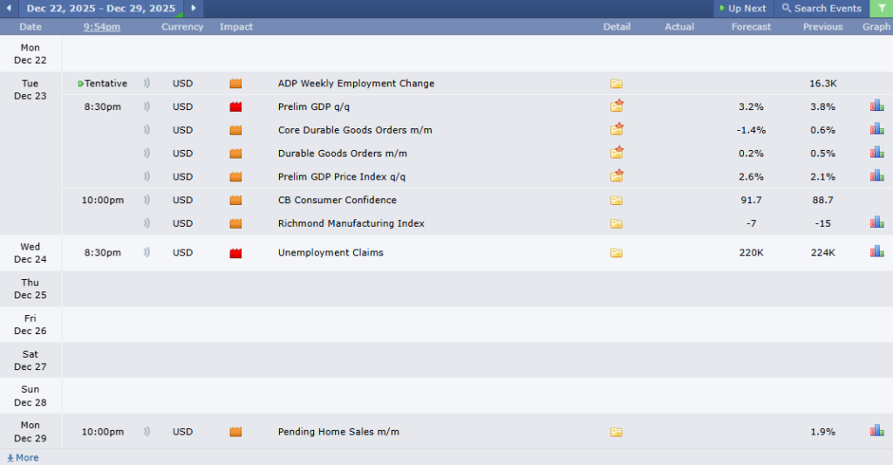Image resolution: width=893 pixels, height=465 pixels.
Task: Go to previous week arrow
Action: tap(9, 9)
